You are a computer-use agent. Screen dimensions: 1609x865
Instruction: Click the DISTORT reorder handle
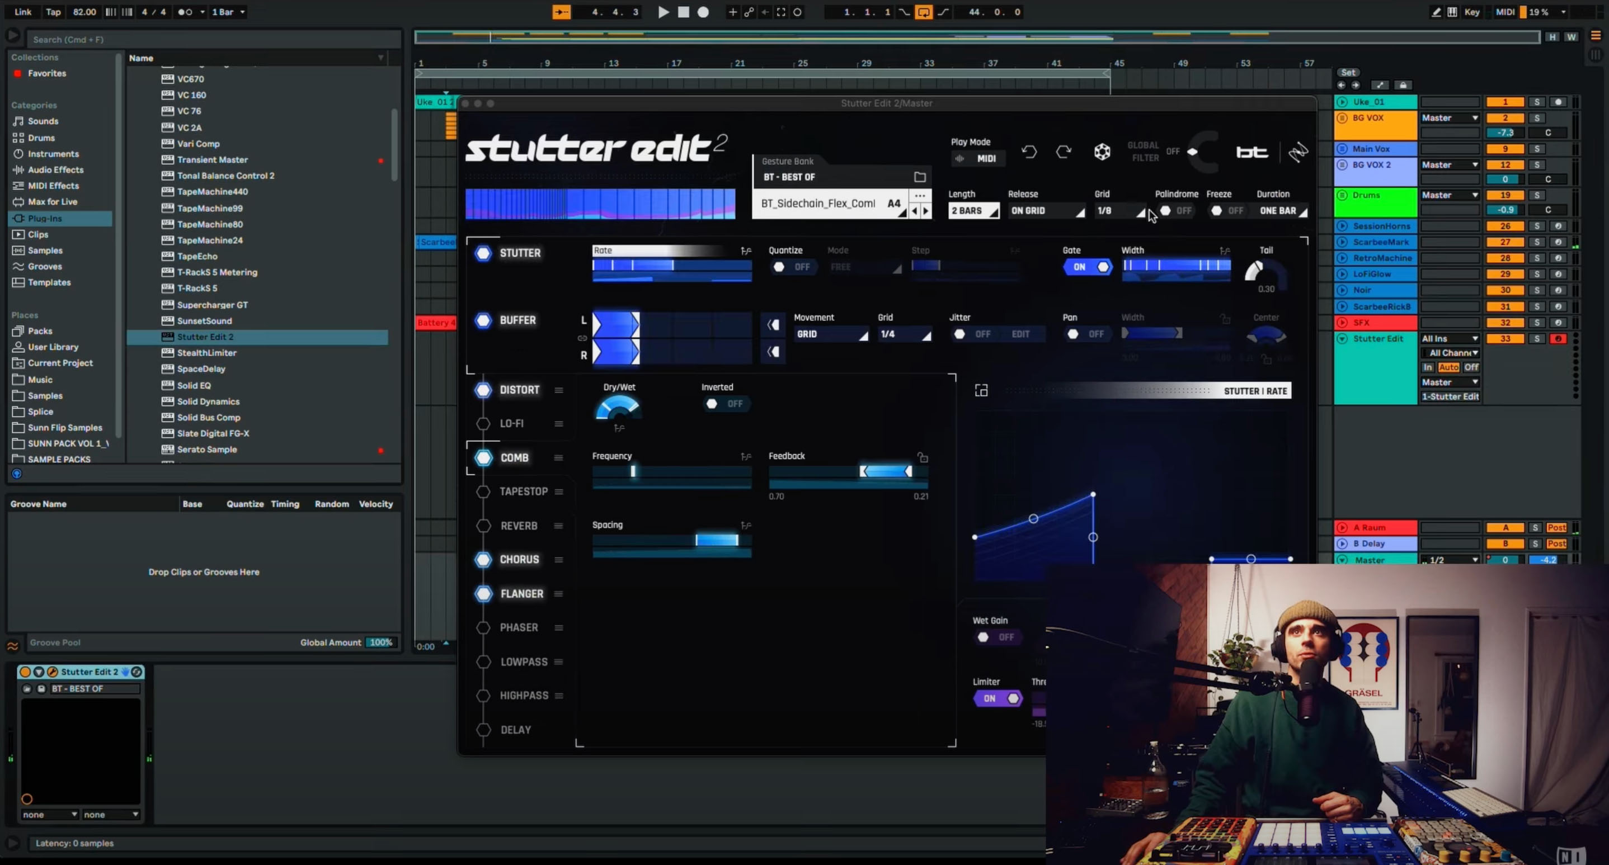(x=559, y=390)
